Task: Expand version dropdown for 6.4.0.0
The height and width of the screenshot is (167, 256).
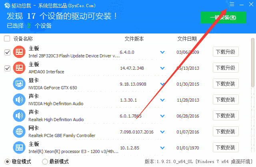Action: pos(162,52)
